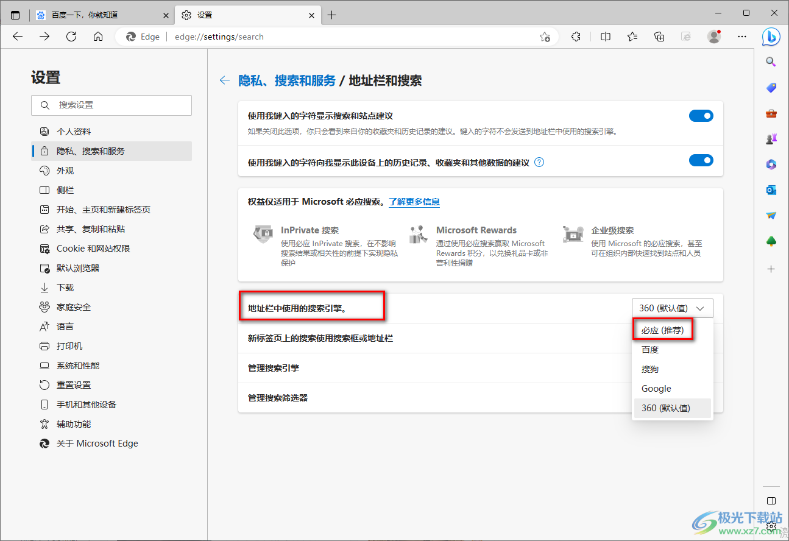789x541 pixels.
Task: Open 下载 settings section
Action: coord(111,288)
